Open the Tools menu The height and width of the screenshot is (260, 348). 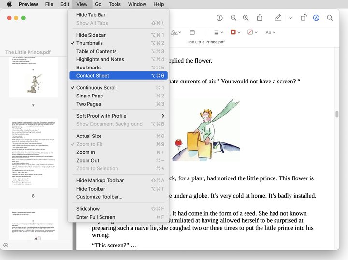coord(115,4)
